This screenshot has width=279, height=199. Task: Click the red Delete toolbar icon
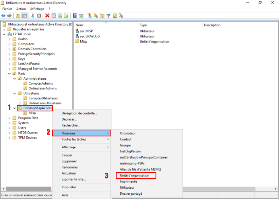47,16
